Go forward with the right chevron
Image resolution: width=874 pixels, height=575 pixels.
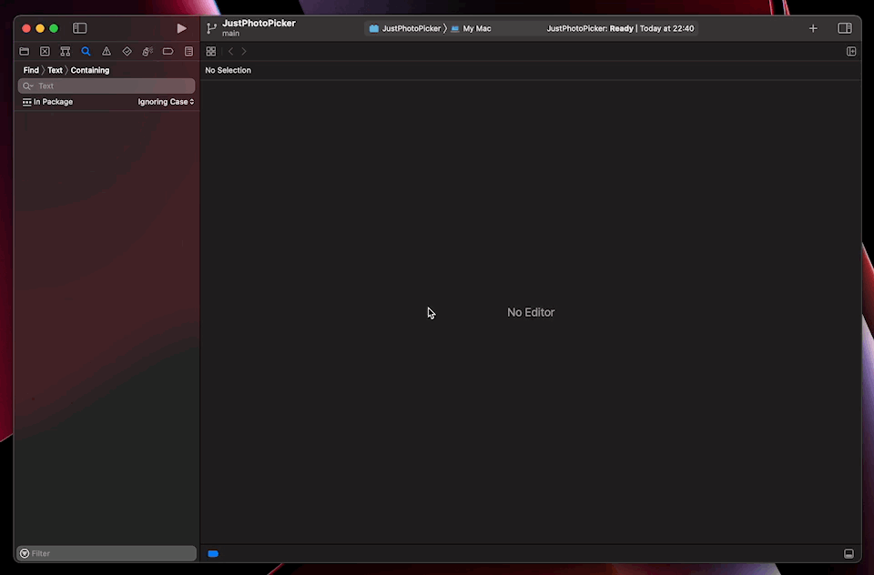tap(244, 51)
